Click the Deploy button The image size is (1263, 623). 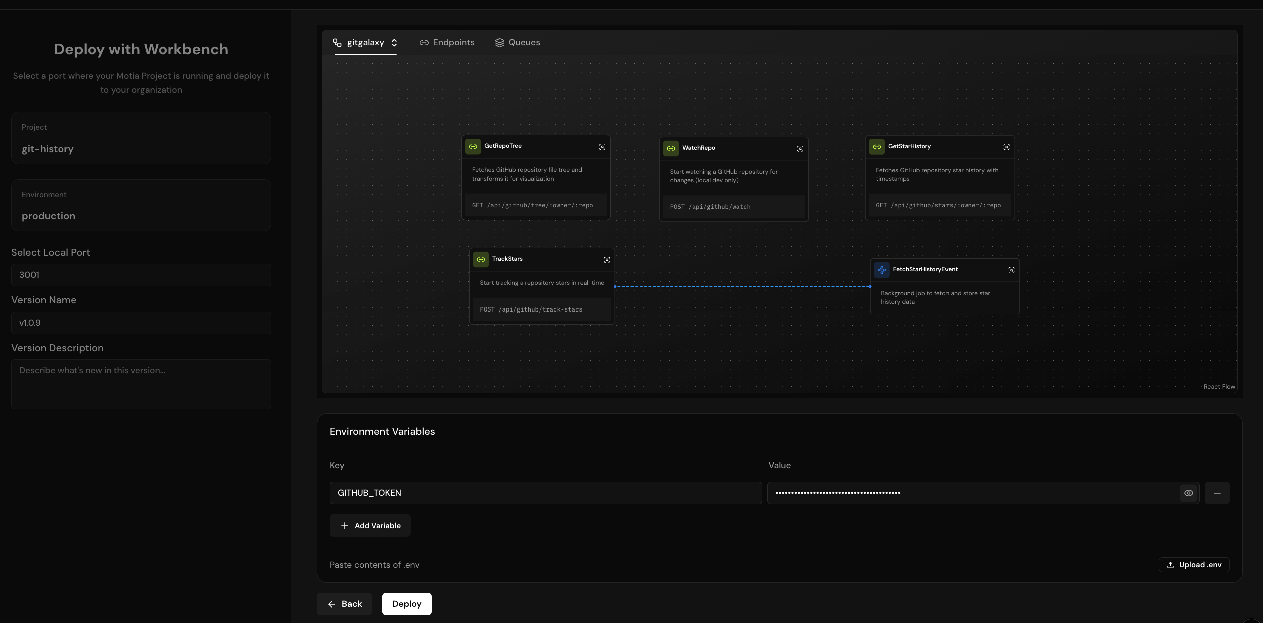pyautogui.click(x=406, y=604)
